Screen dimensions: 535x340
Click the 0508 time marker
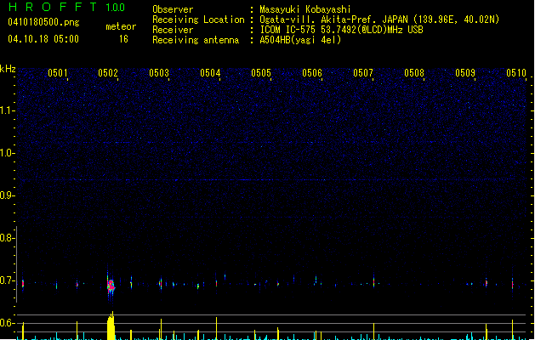(x=414, y=73)
